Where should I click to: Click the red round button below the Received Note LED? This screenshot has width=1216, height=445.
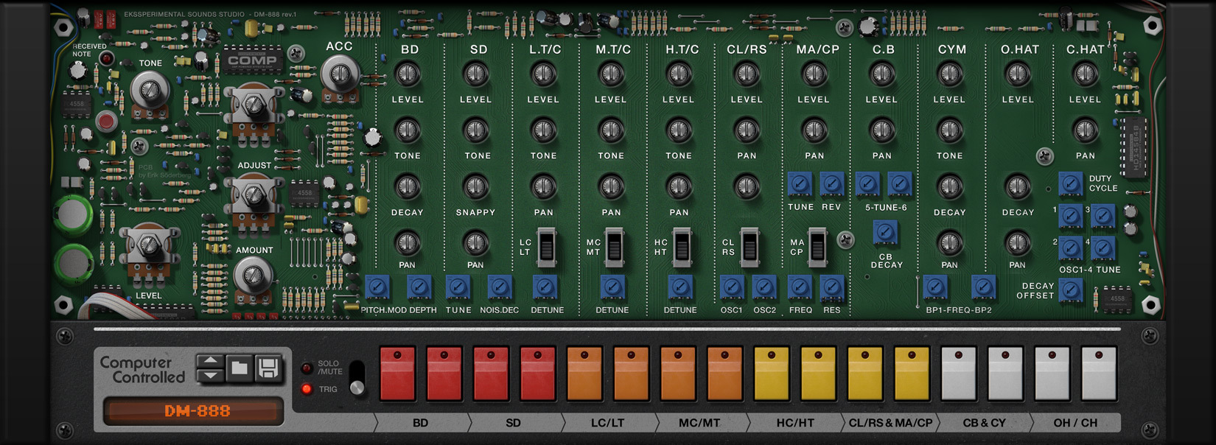(x=106, y=122)
